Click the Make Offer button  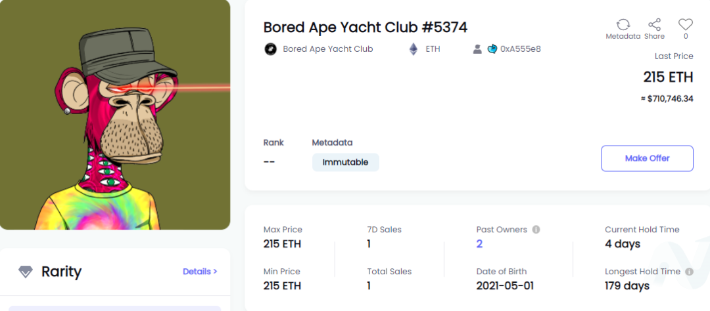[x=647, y=158]
